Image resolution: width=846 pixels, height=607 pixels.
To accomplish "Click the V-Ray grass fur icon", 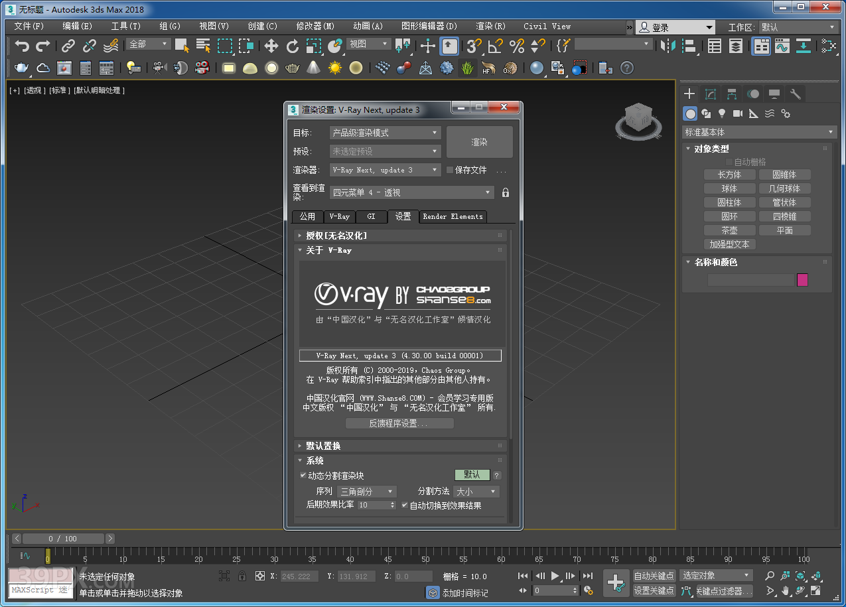I will tap(468, 68).
